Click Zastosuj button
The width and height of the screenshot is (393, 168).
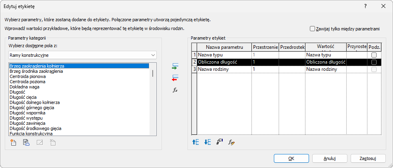click(x=368, y=158)
